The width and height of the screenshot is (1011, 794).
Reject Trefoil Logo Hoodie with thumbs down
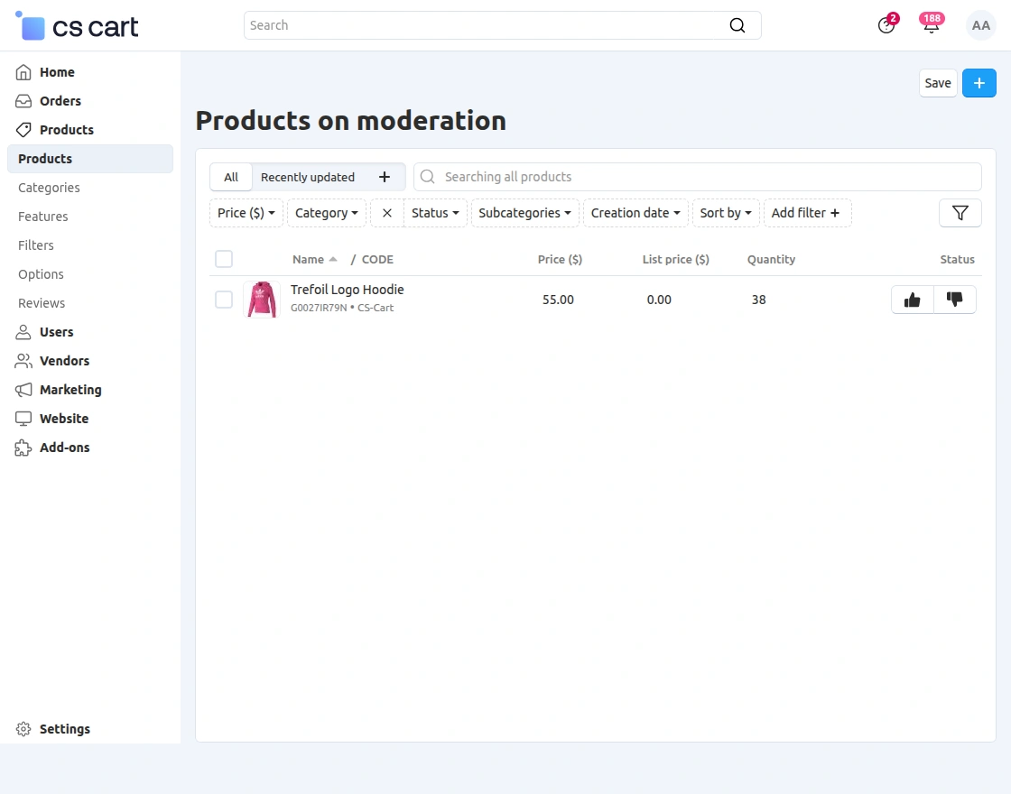[955, 300]
